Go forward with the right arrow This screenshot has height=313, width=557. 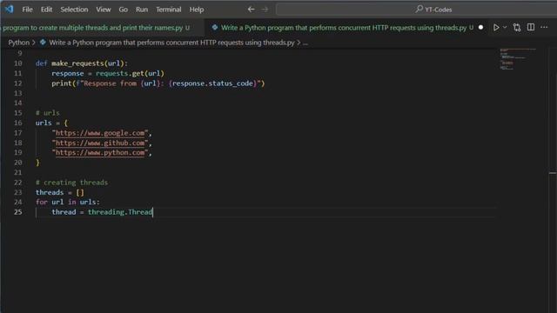pos(265,10)
